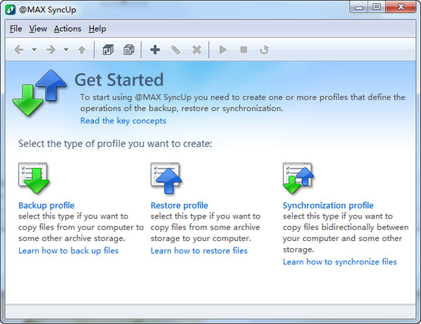Click the @MAX SyncUp title bar app icon
This screenshot has width=421, height=324.
click(11, 10)
